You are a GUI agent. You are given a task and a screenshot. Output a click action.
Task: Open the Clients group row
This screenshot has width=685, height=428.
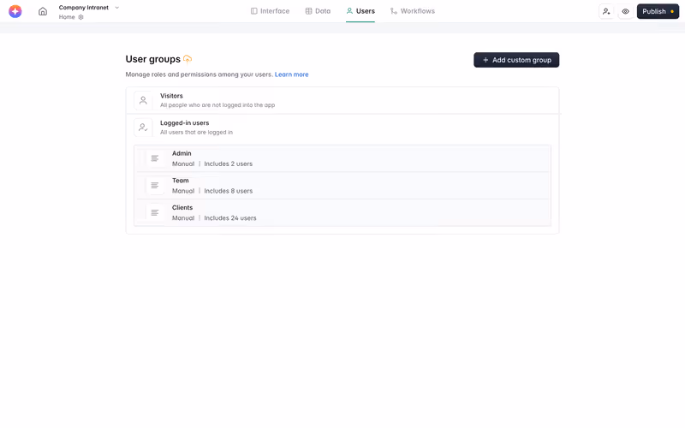point(342,212)
